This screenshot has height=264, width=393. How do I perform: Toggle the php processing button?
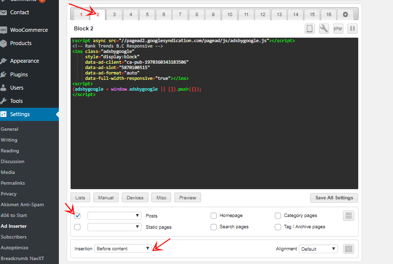click(338, 28)
